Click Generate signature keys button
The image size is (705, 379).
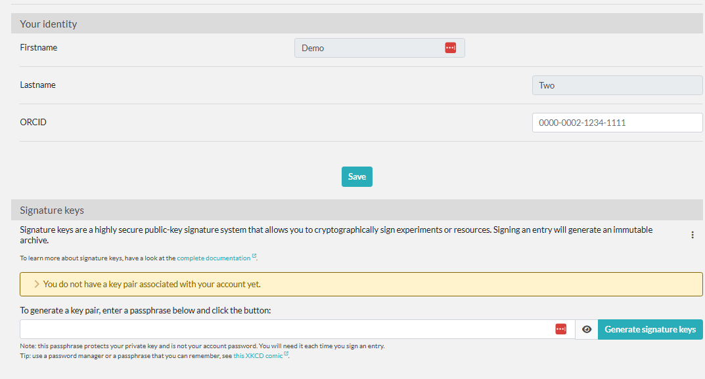pyautogui.click(x=650, y=329)
